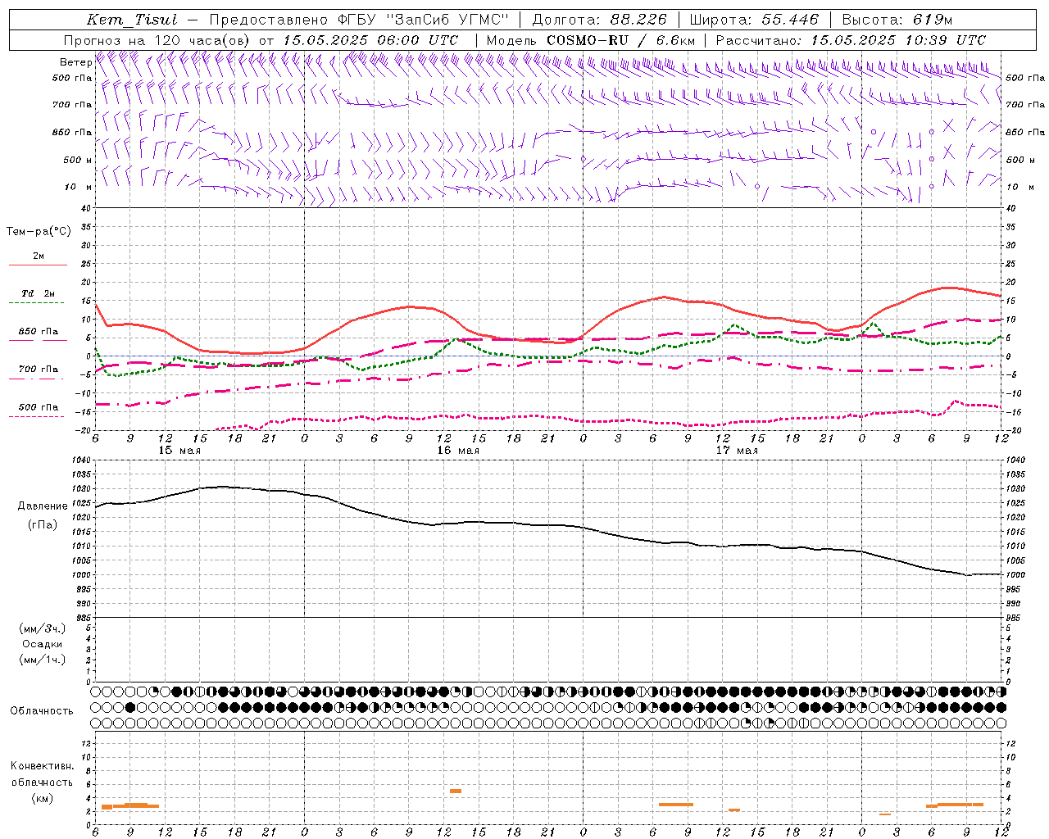Click the red 2м legend line
1049x839 pixels.
(x=38, y=265)
